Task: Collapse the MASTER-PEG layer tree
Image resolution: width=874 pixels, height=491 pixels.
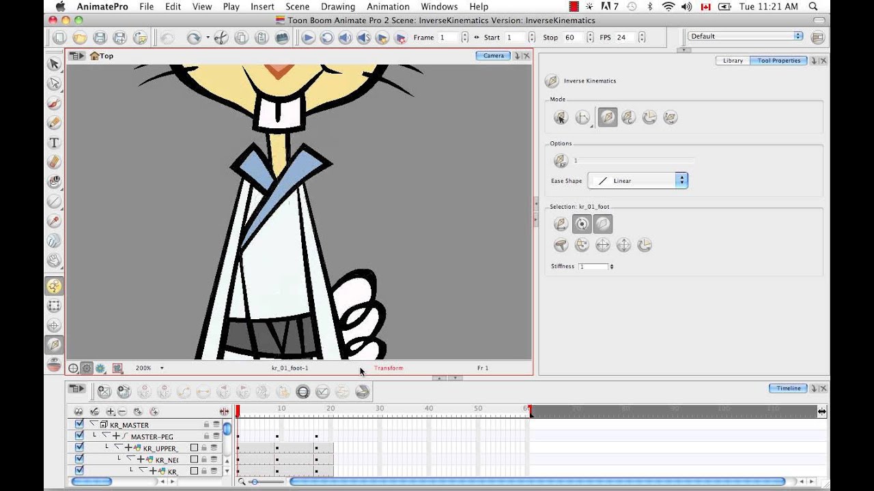Action: pyautogui.click(x=105, y=436)
